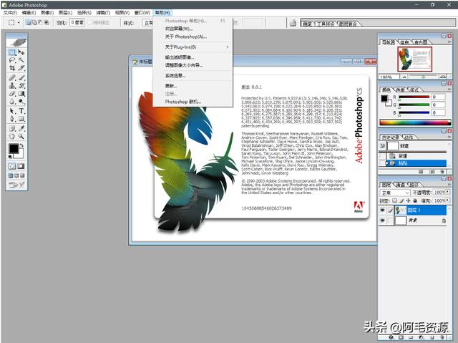
Task: Choose 系统信息 from the Help menu
Action: 175,75
